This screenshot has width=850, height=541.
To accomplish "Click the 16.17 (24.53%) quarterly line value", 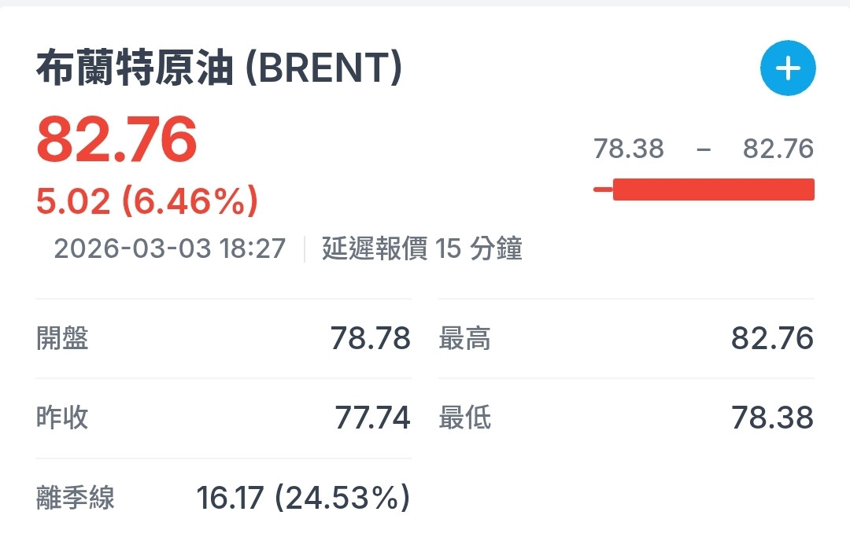I will tap(304, 498).
